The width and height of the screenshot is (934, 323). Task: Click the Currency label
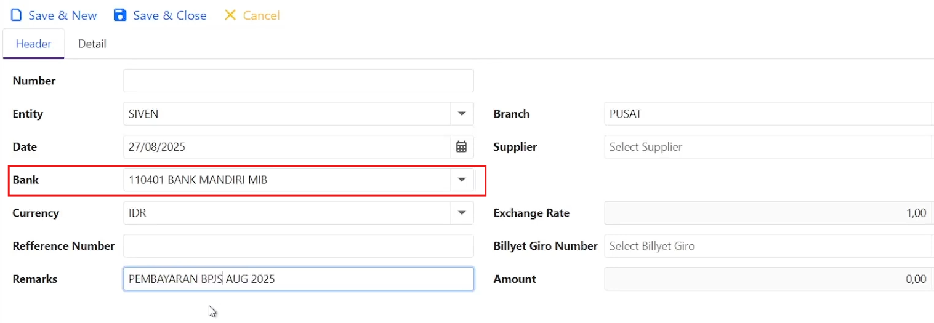[x=36, y=213]
